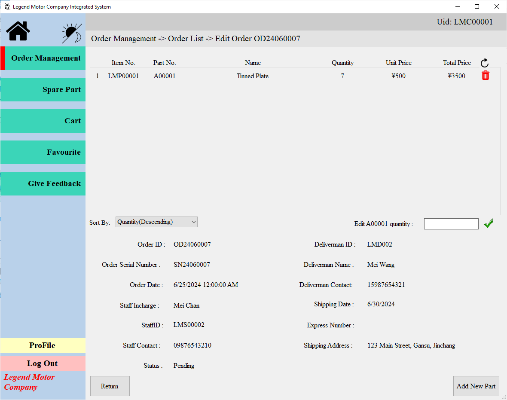
Task: Delete the Tinned Plate item using trash icon
Action: tap(485, 75)
